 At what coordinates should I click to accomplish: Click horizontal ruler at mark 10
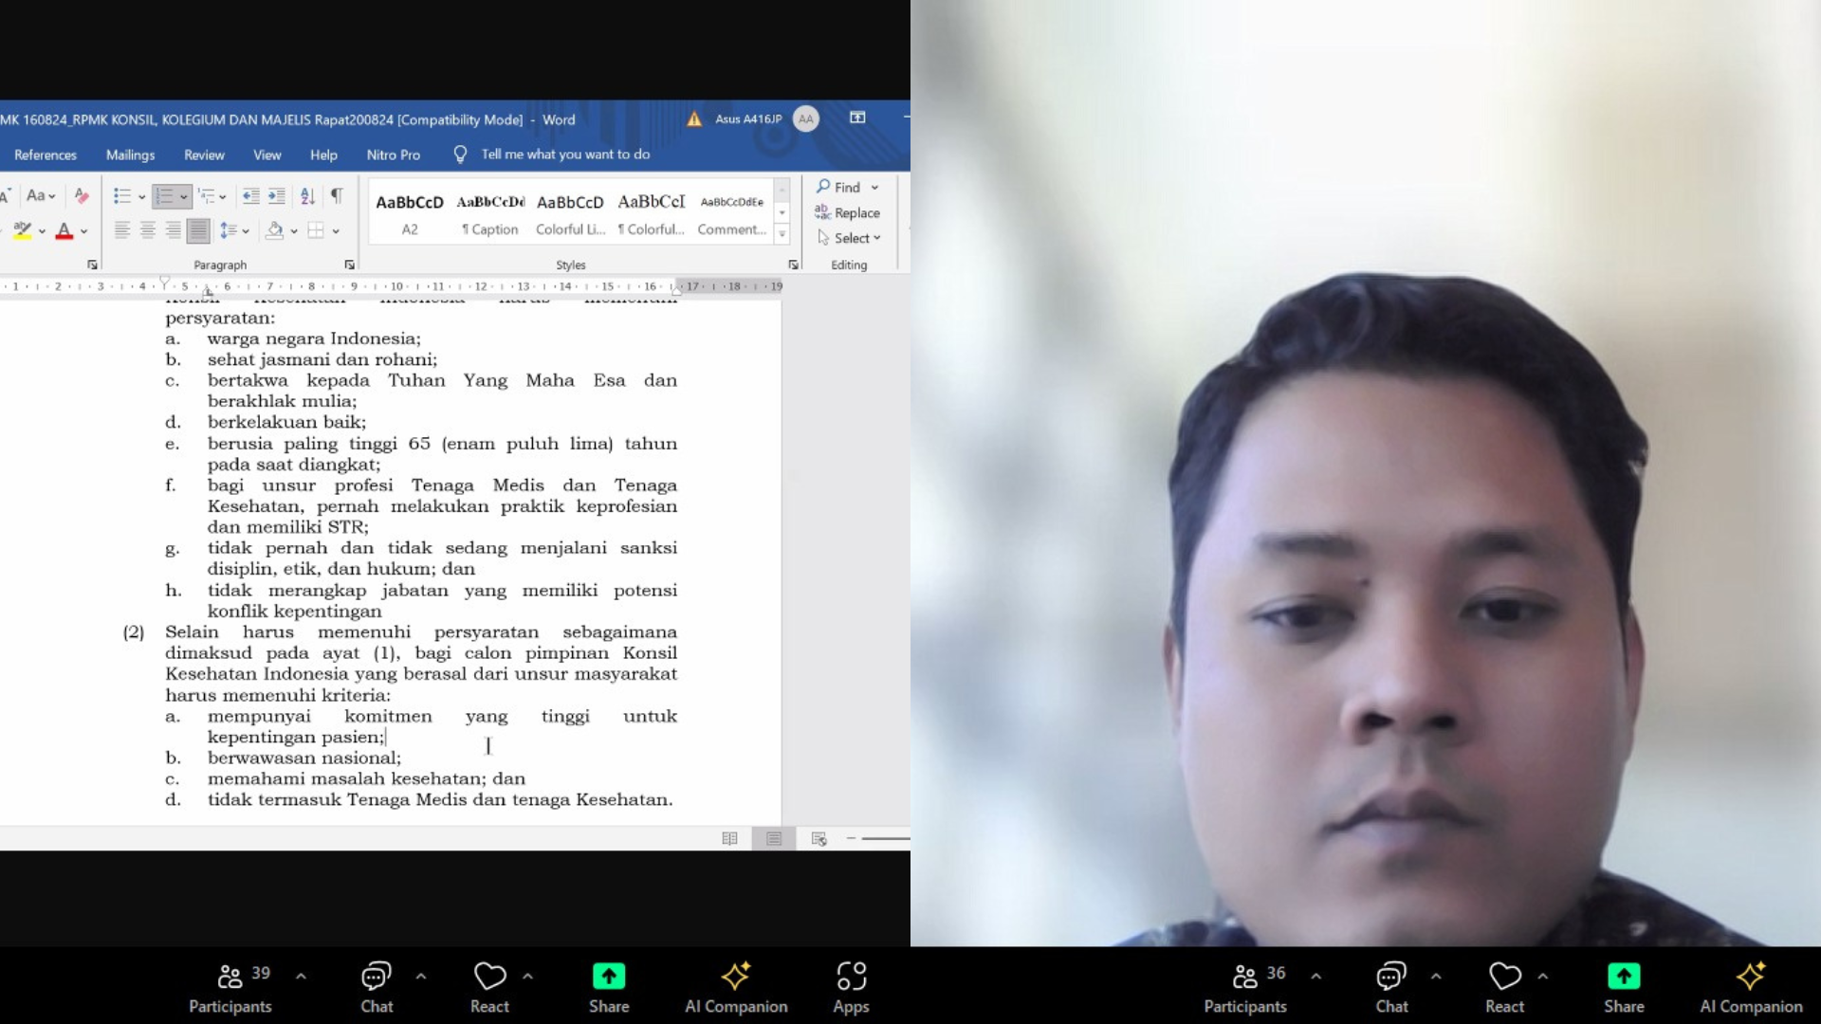(x=396, y=286)
